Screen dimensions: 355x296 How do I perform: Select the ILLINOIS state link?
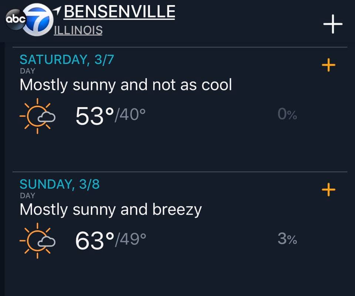(78, 30)
